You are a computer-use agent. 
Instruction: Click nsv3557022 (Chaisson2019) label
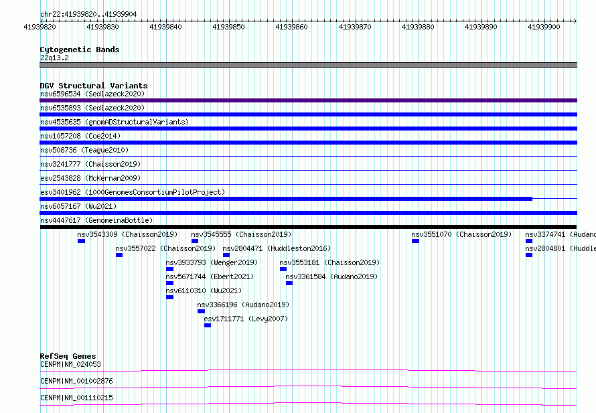(165, 248)
